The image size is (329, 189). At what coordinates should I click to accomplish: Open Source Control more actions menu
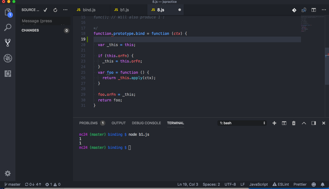click(x=65, y=10)
